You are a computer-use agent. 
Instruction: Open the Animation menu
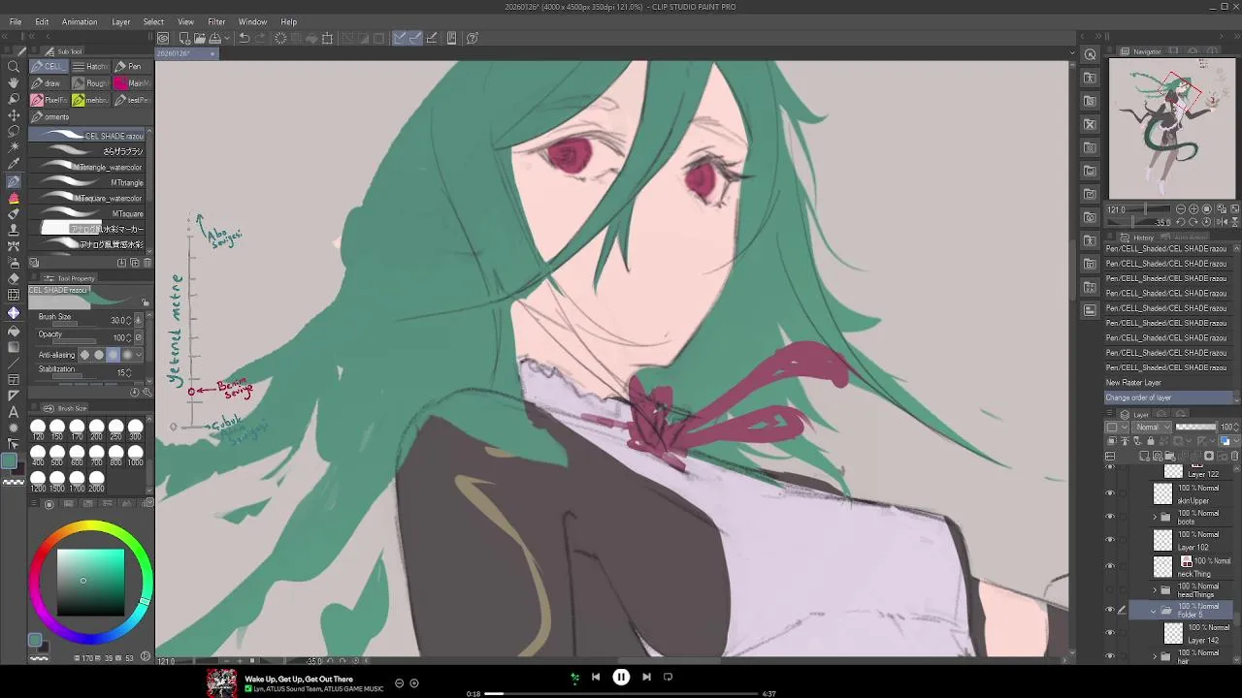80,21
